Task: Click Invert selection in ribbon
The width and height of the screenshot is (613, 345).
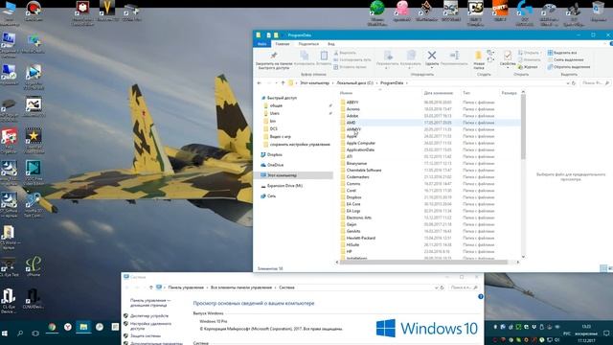Action: 569,67
